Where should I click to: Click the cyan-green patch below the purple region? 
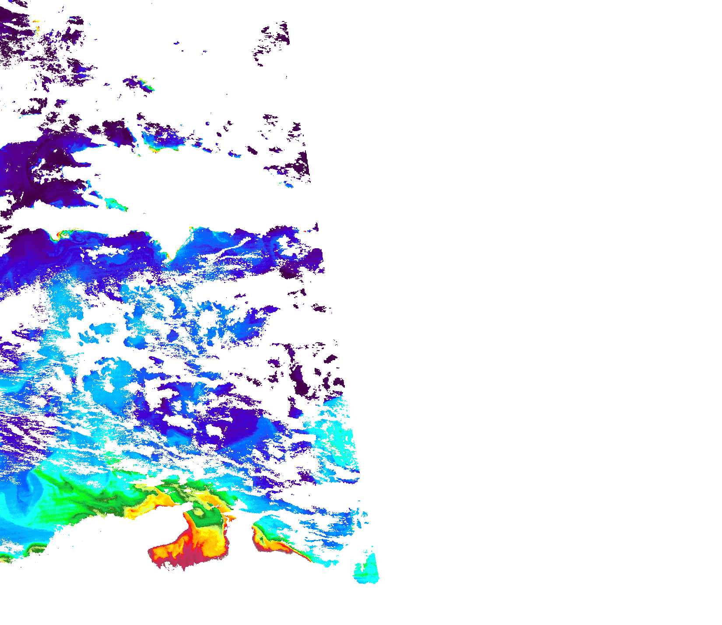coord(116,204)
